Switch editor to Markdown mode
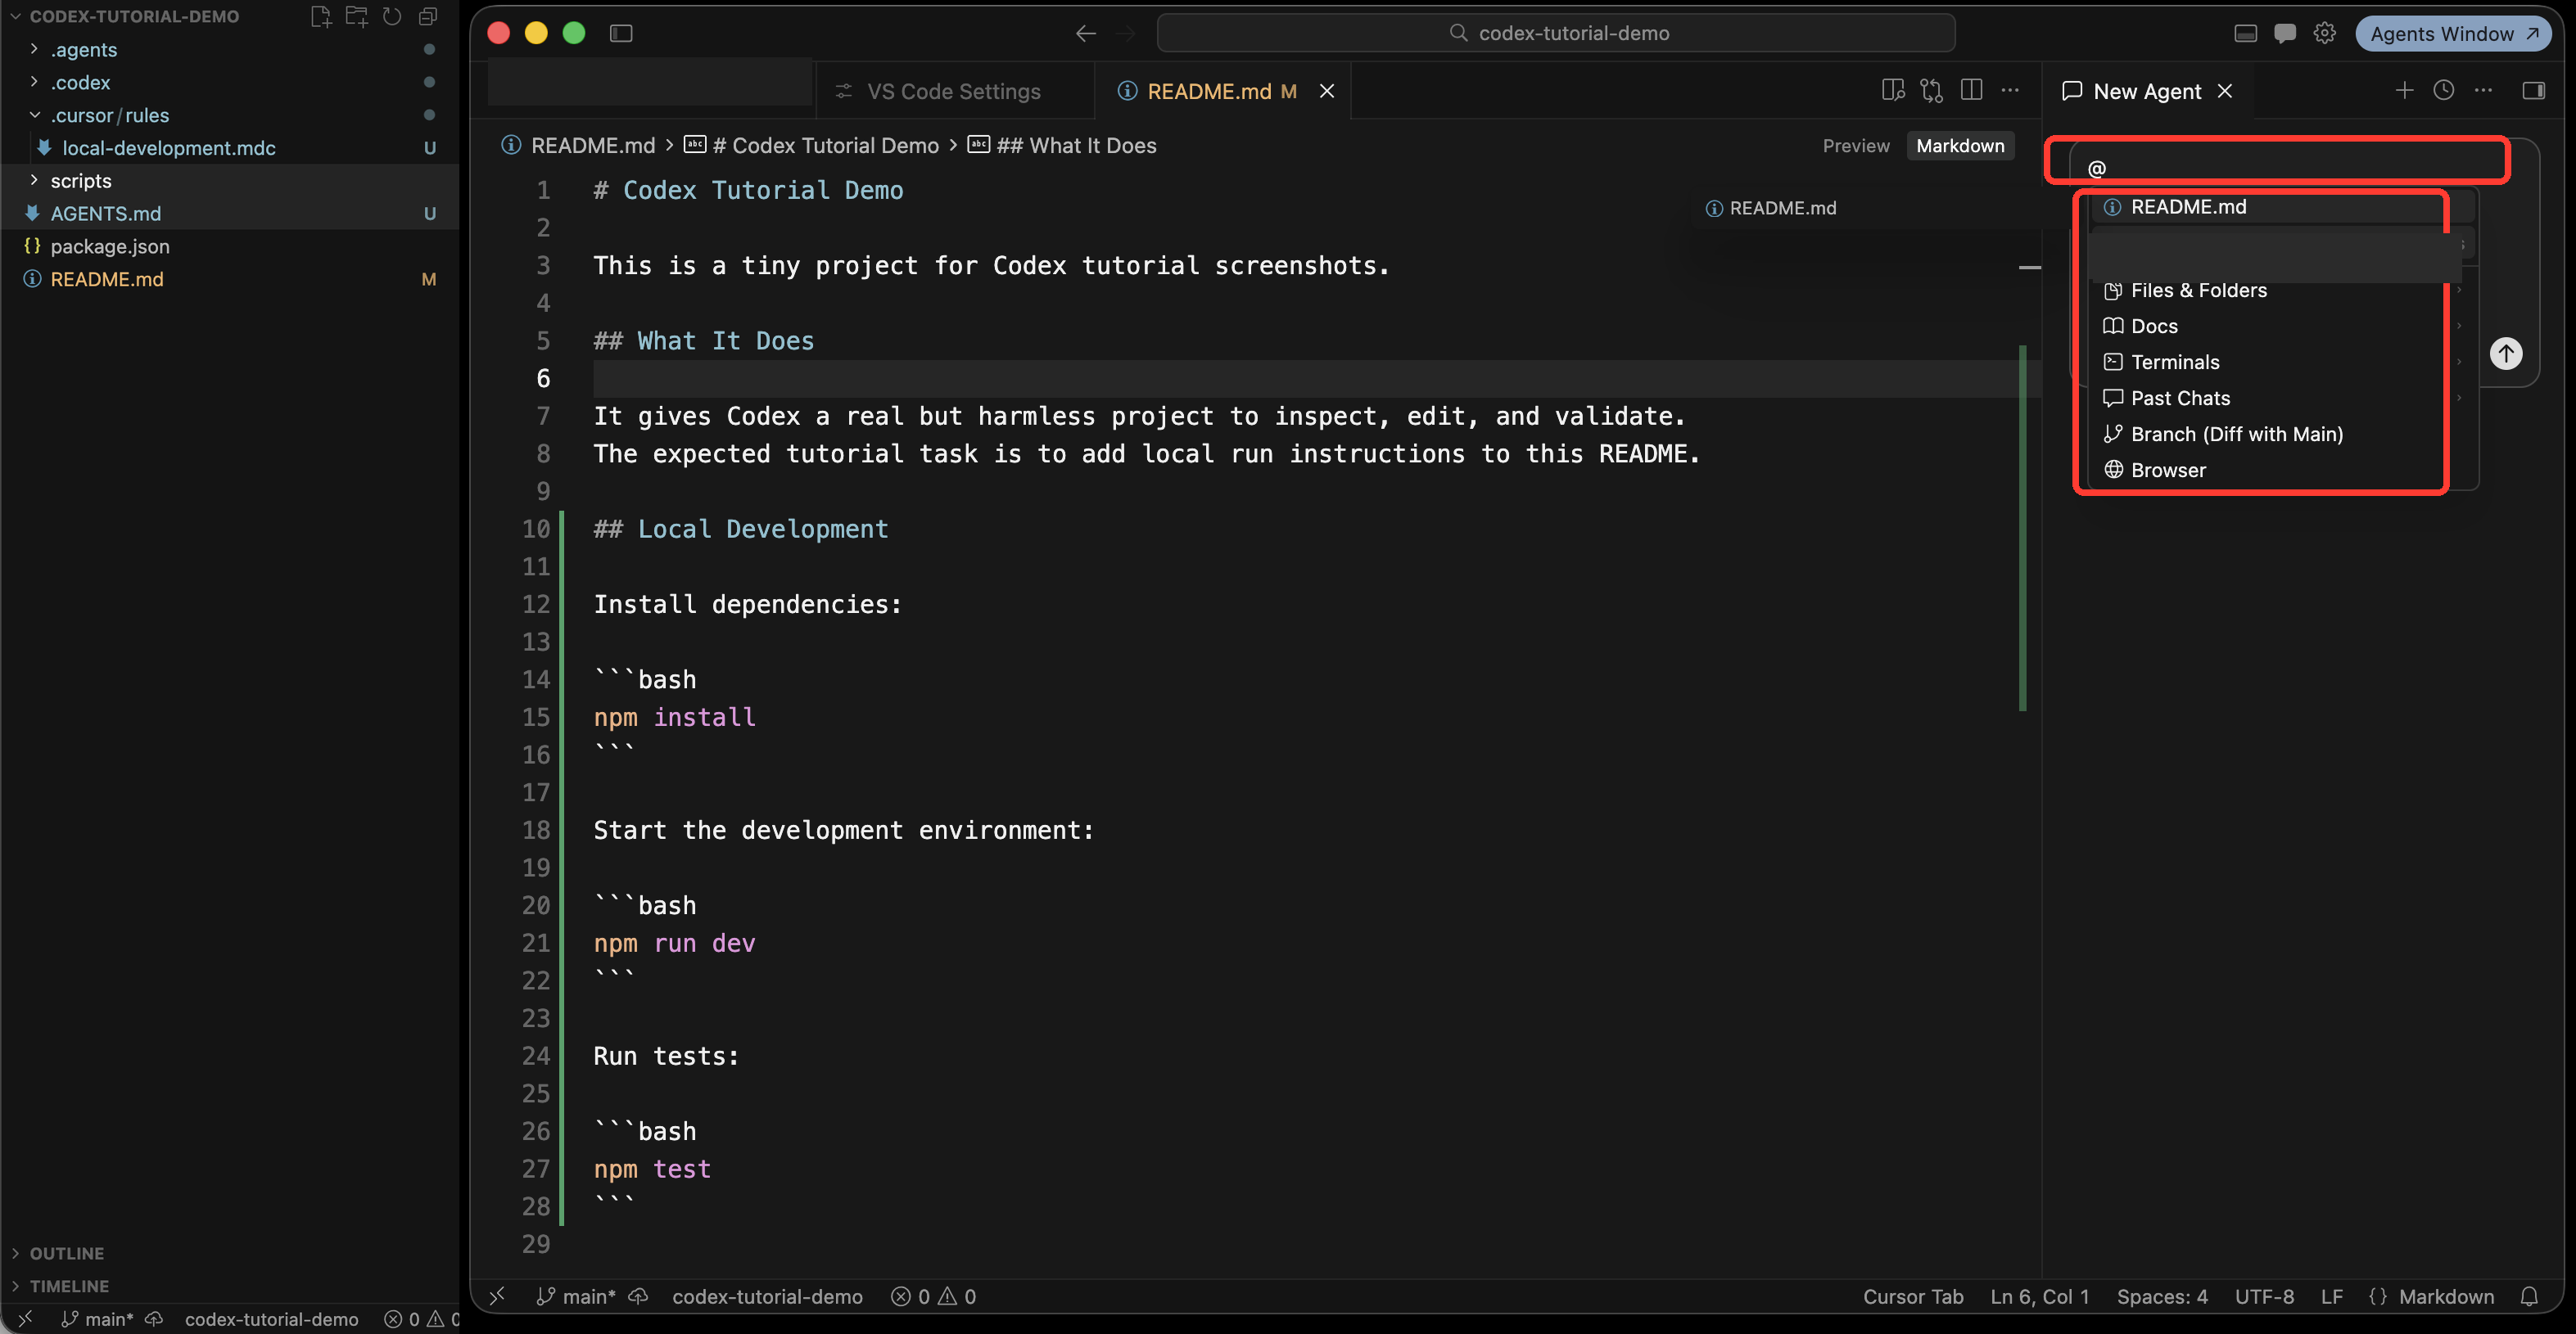The width and height of the screenshot is (2576, 1334). point(1960,146)
